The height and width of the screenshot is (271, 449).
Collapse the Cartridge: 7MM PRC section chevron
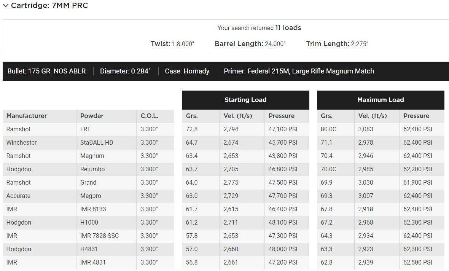6,6
